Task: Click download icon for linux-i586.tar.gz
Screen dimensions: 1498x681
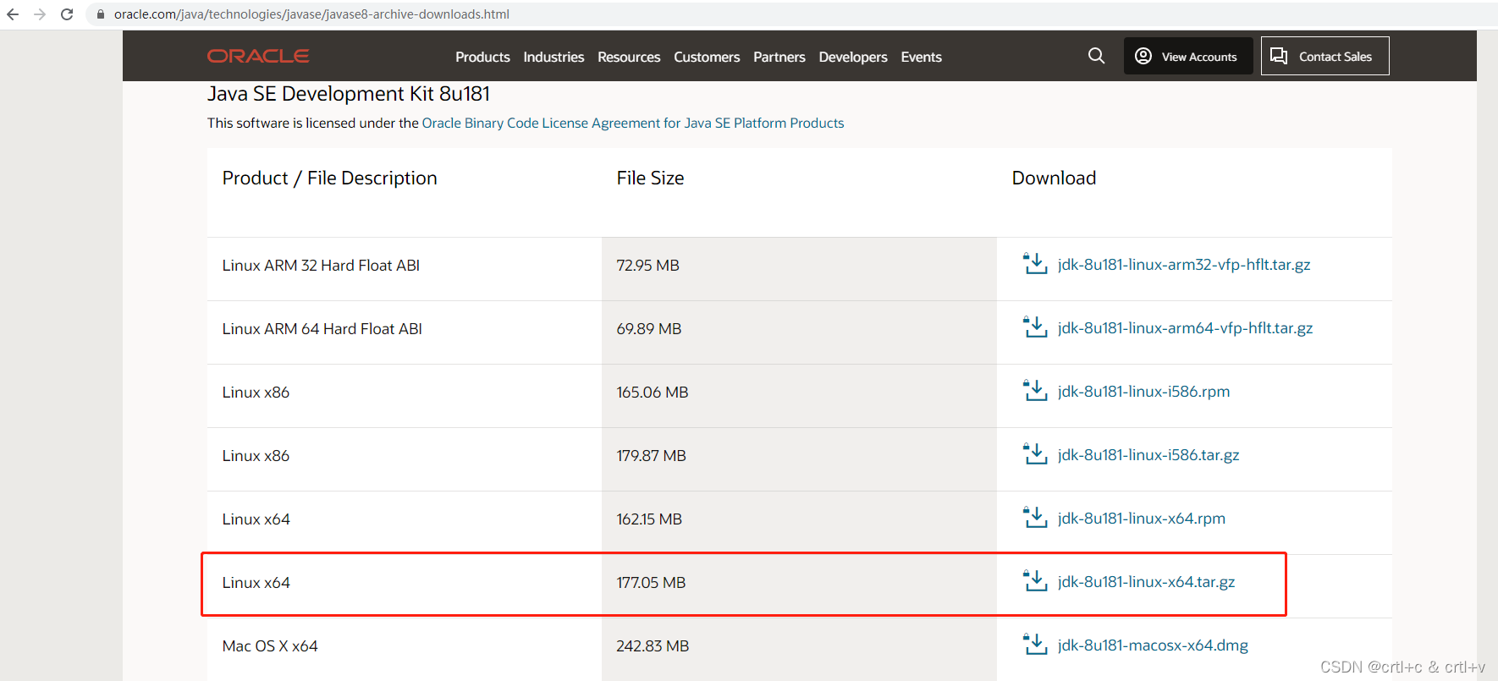Action: 1035,453
